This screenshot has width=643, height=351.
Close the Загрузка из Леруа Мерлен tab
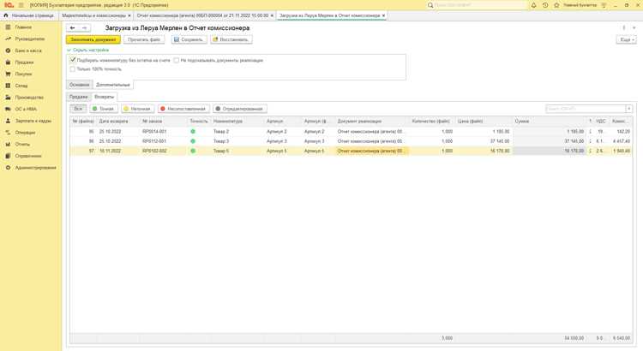click(x=383, y=15)
